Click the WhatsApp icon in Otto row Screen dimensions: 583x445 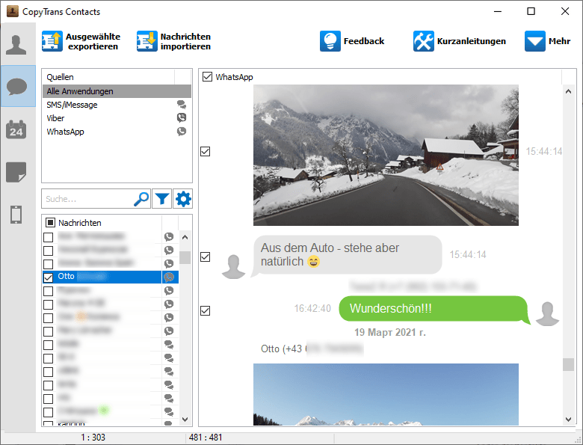(x=169, y=277)
